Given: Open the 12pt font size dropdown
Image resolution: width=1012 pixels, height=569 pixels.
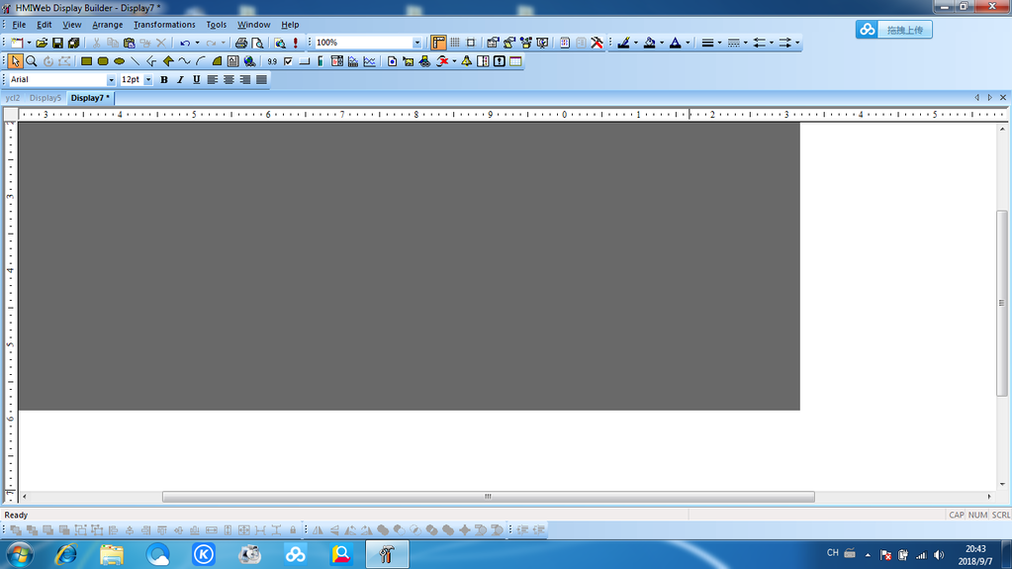Looking at the screenshot, I should coord(148,80).
